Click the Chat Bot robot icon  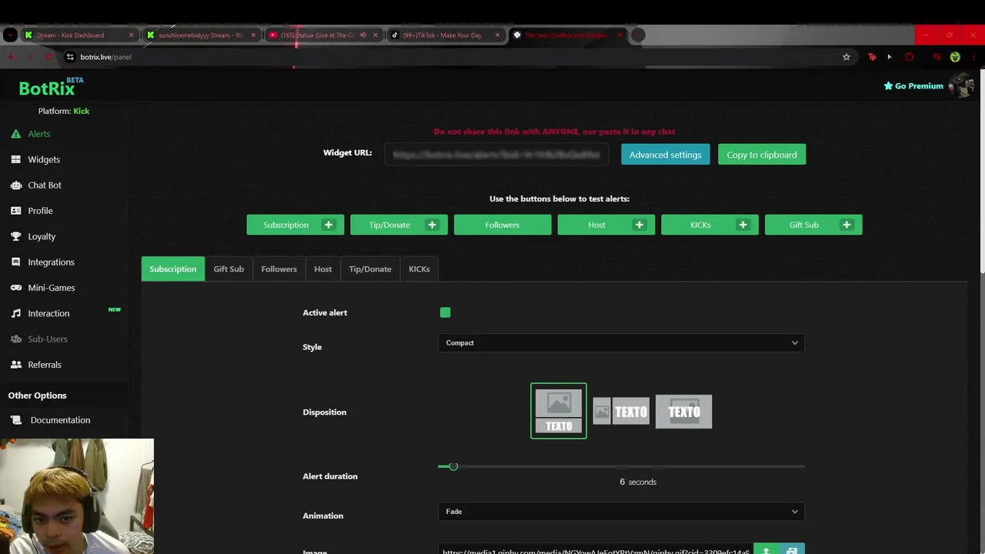click(x=15, y=185)
